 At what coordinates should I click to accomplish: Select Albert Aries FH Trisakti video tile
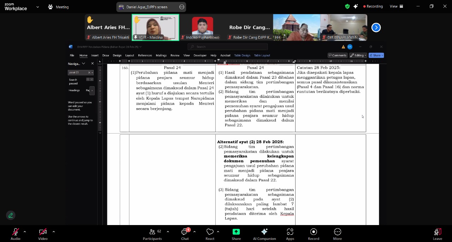[108, 27]
